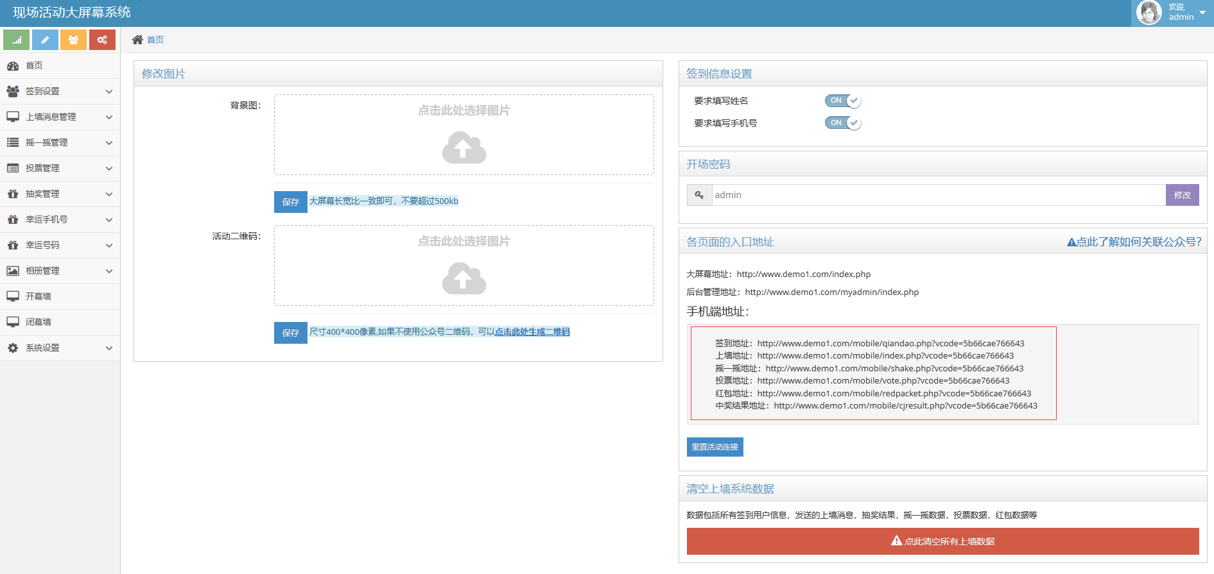
Task: Click the 开场密码 input field
Action: click(937, 195)
